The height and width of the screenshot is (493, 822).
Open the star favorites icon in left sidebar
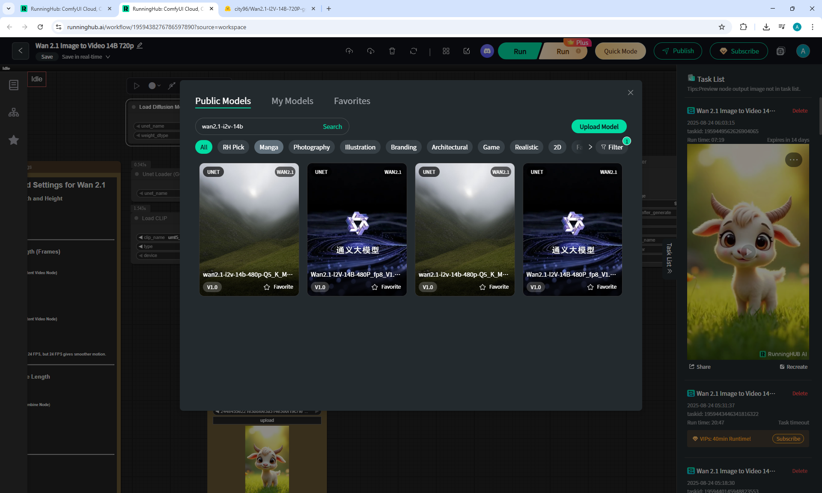coord(14,140)
